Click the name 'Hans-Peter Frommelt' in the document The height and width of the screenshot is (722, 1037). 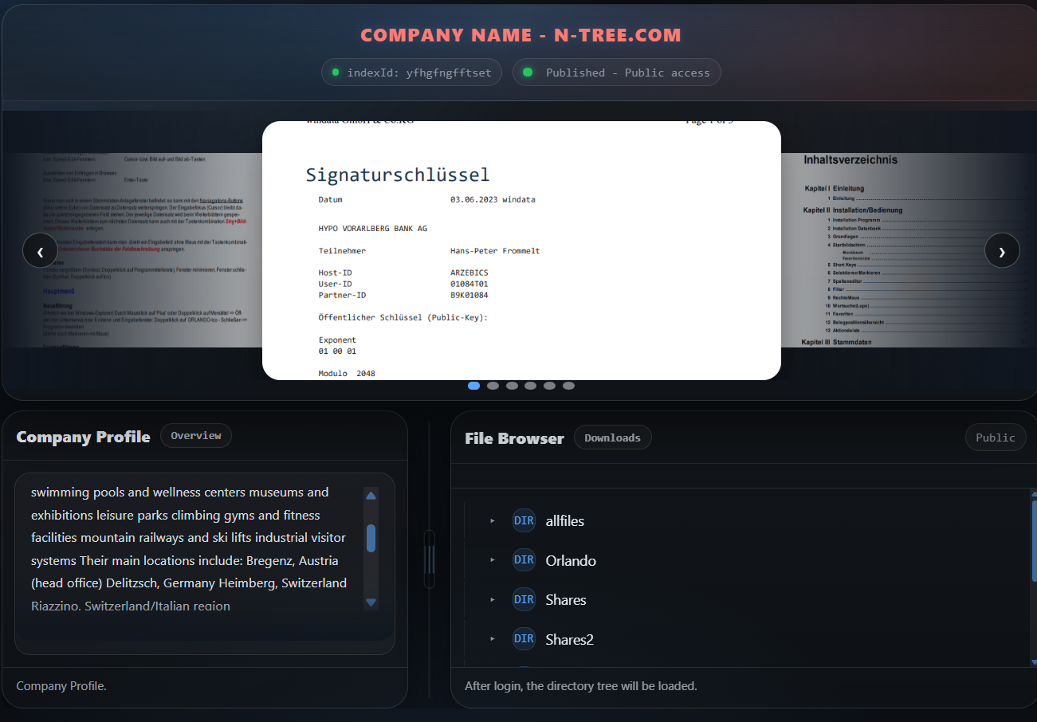coord(495,250)
